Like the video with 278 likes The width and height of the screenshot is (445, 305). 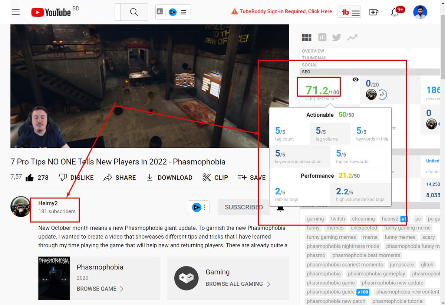pos(37,178)
